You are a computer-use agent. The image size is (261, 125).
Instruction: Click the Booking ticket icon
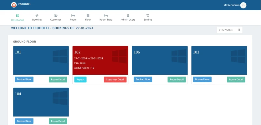pyautogui.click(x=37, y=15)
